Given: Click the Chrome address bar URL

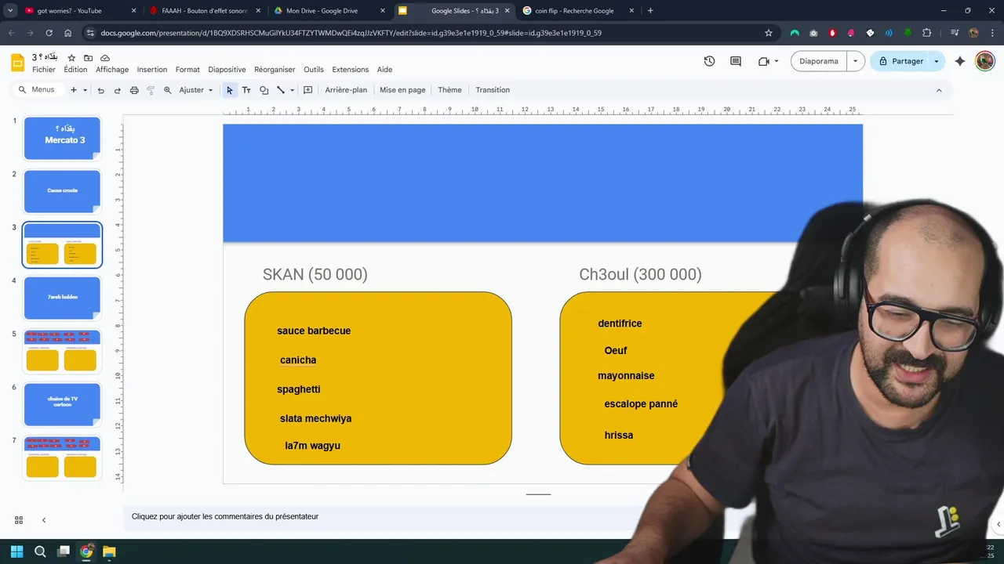Looking at the screenshot, I should (x=351, y=33).
